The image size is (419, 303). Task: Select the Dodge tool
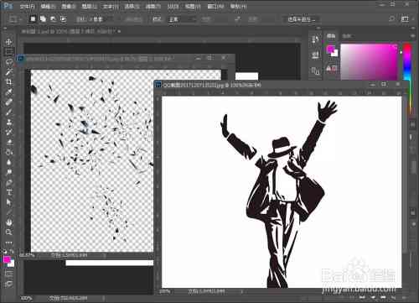[9, 172]
